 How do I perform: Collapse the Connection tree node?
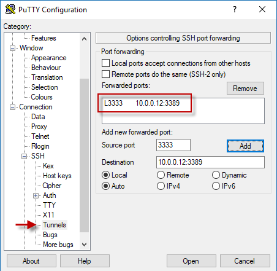click(12, 107)
